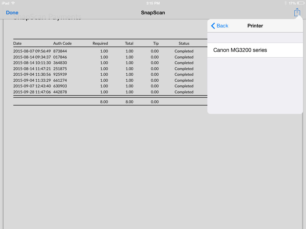Tap the 2015-08-14 09:34:37 date
The image size is (306, 229).
(x=32, y=57)
